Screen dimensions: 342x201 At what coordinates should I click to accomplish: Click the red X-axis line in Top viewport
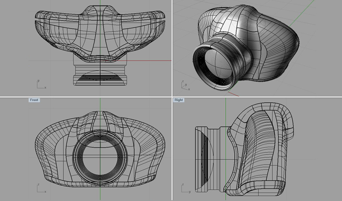click(149, 61)
